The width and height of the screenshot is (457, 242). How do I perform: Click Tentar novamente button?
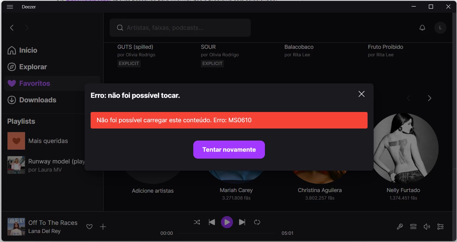point(229,150)
